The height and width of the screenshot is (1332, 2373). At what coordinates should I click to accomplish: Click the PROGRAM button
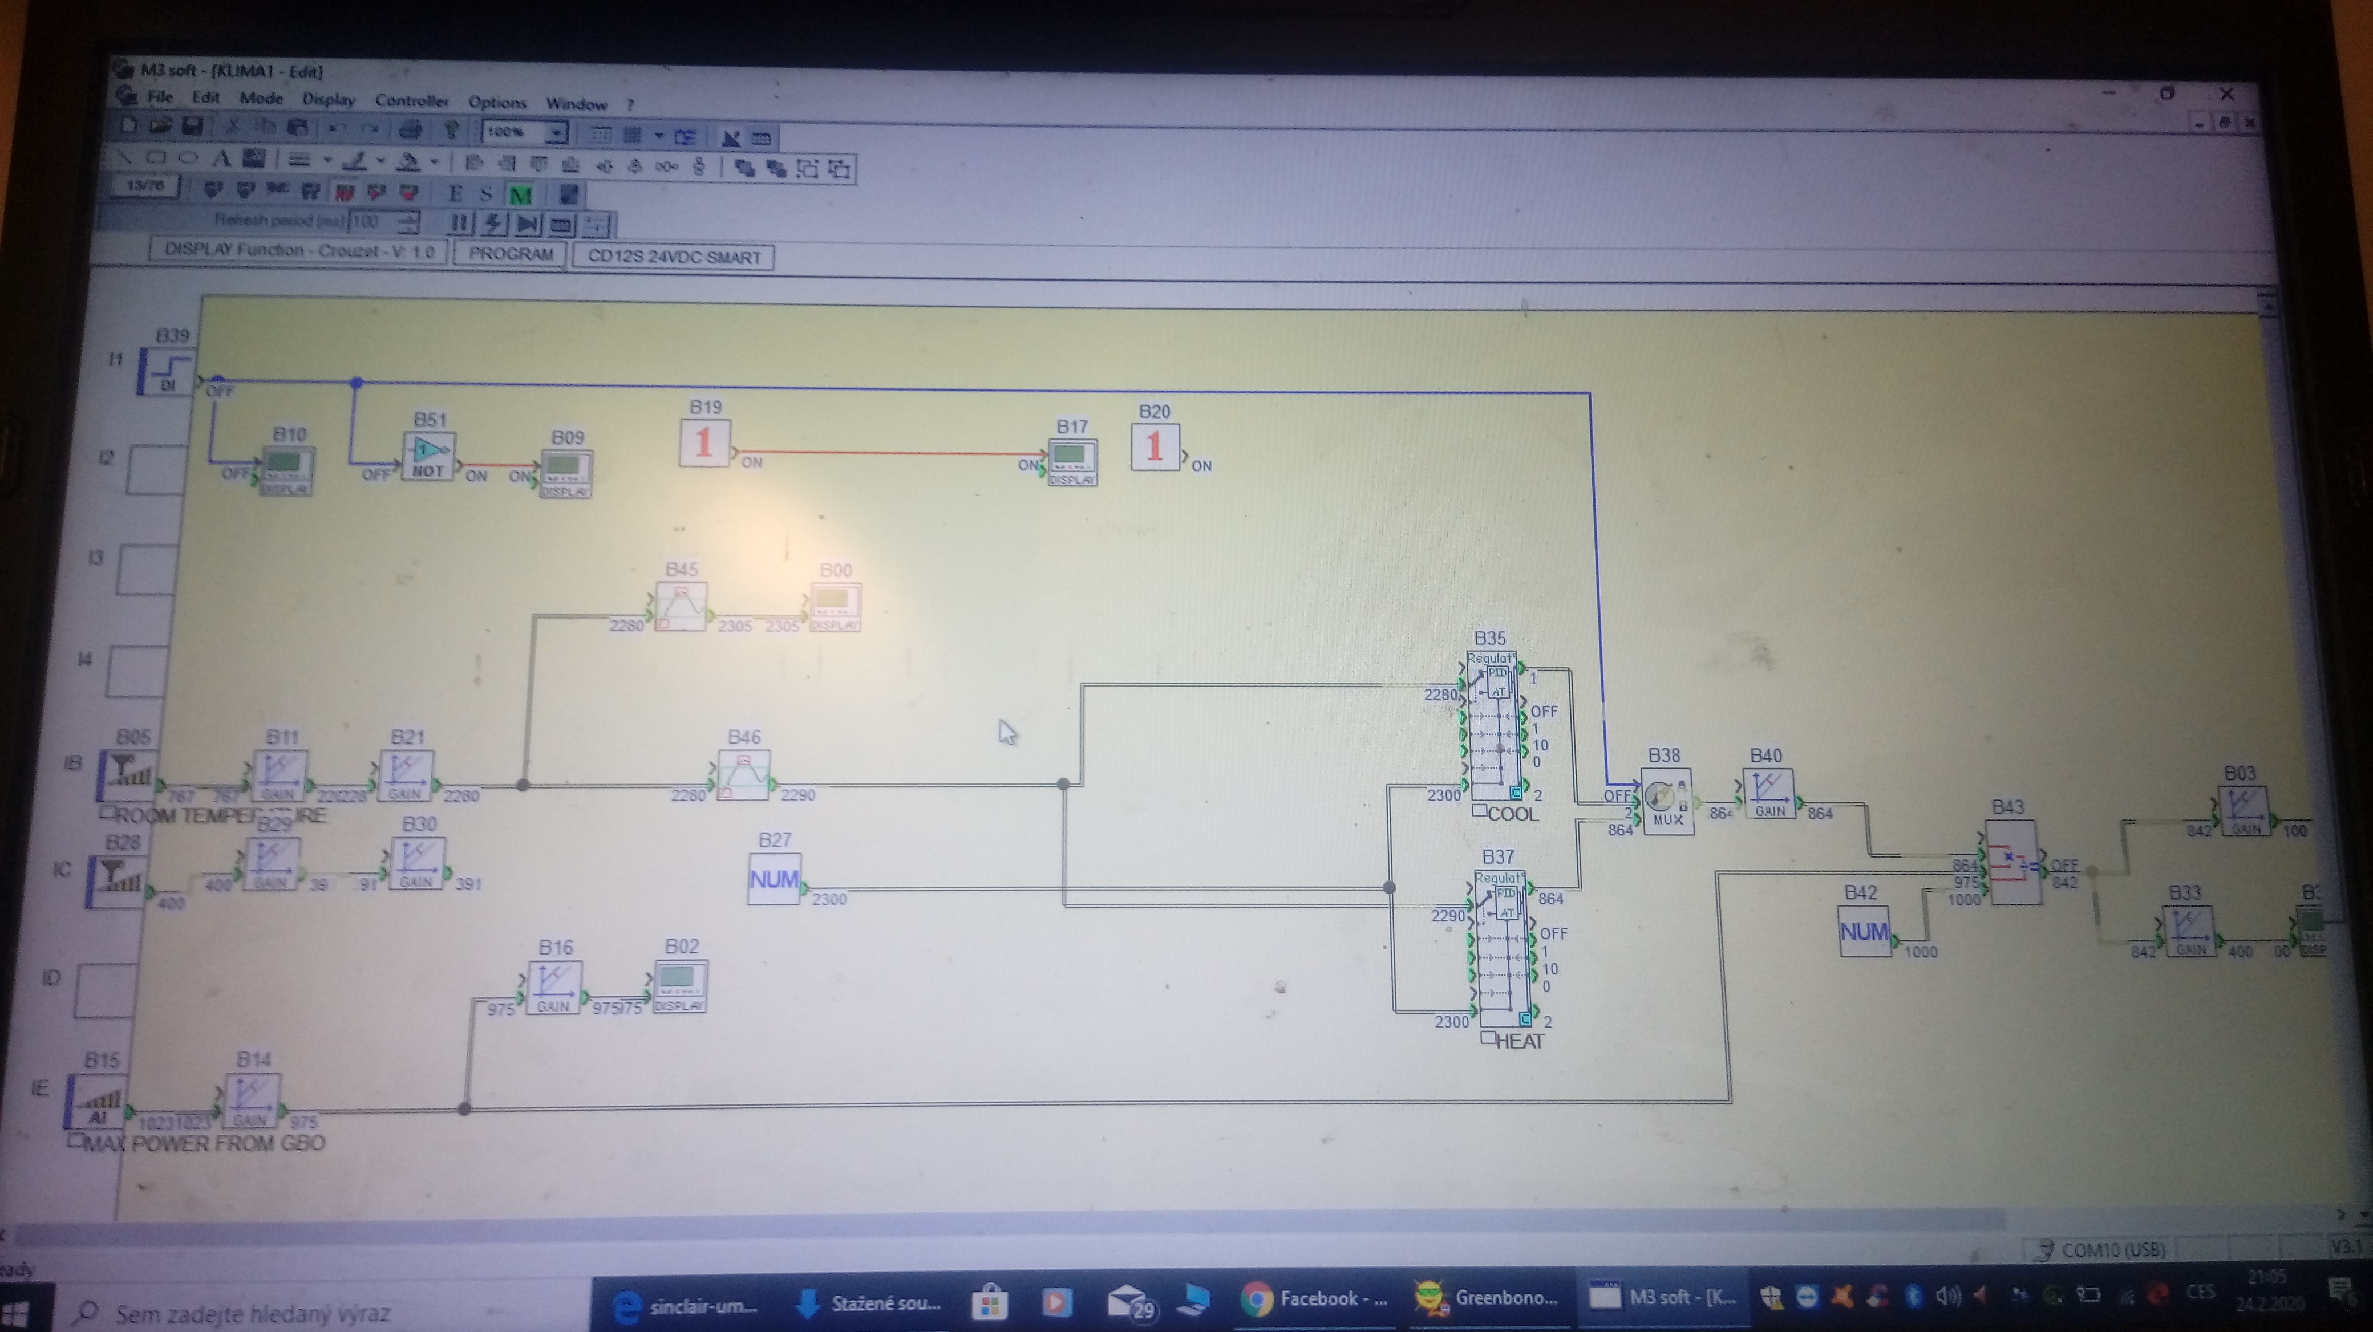point(511,253)
